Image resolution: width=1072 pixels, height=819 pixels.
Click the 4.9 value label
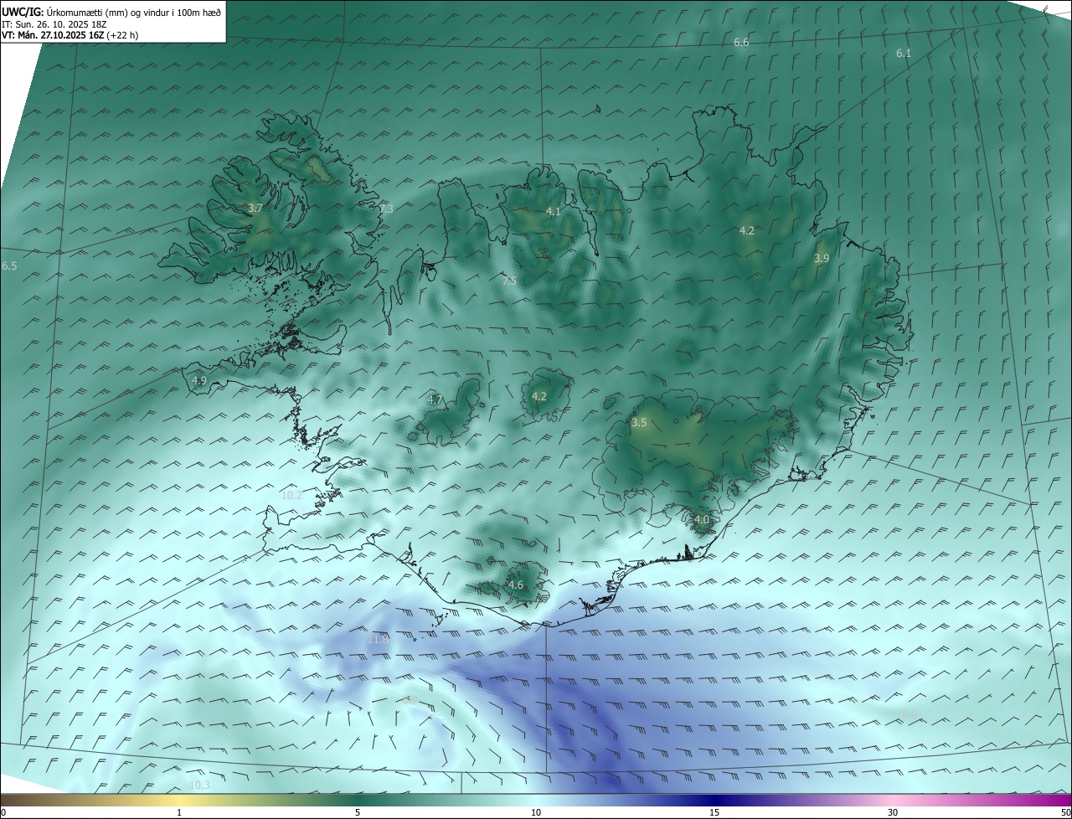(x=199, y=380)
